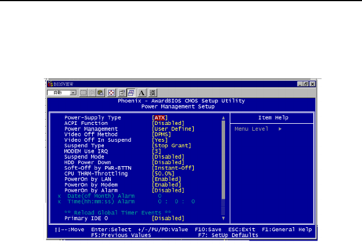This screenshot has height=244, width=362.
Task: Select the [Instant-Off] value
Action: 173,168
